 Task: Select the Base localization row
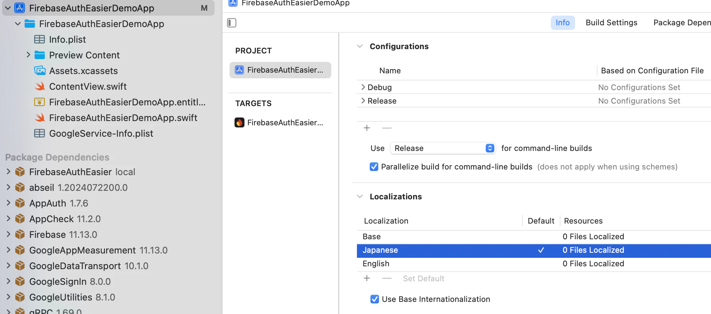coord(534,237)
